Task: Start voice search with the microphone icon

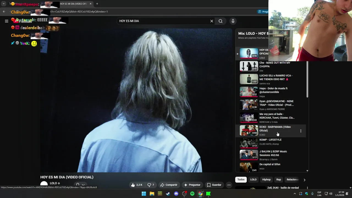Action: click(x=233, y=21)
